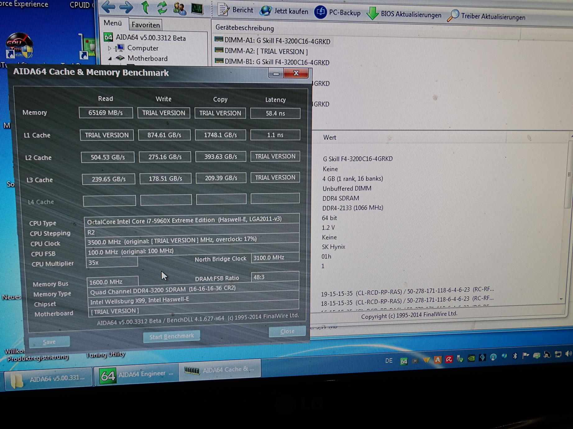Screen dimensions: 573x429
Task: Select the DIMM-A2 TRIAL VERSION entry
Action: pos(266,51)
